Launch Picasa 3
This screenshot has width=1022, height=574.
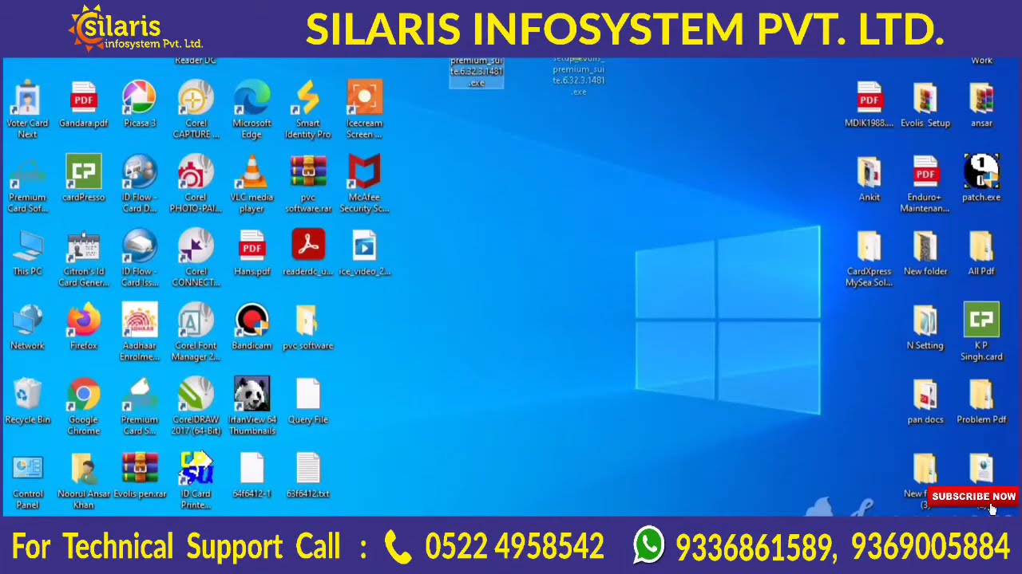(x=140, y=104)
